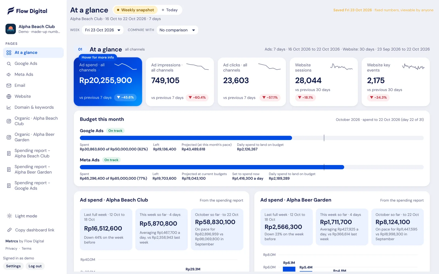Click the Website key events sparkline chart
439x274 pixels.
click(x=413, y=67)
